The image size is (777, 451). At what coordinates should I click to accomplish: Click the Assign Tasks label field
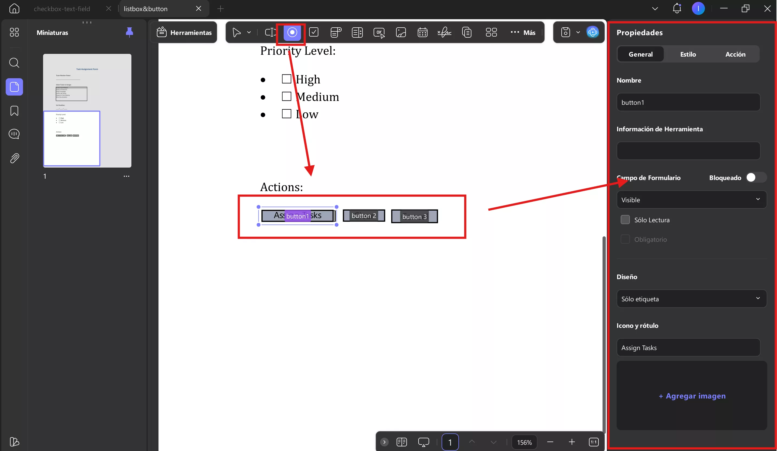click(688, 348)
